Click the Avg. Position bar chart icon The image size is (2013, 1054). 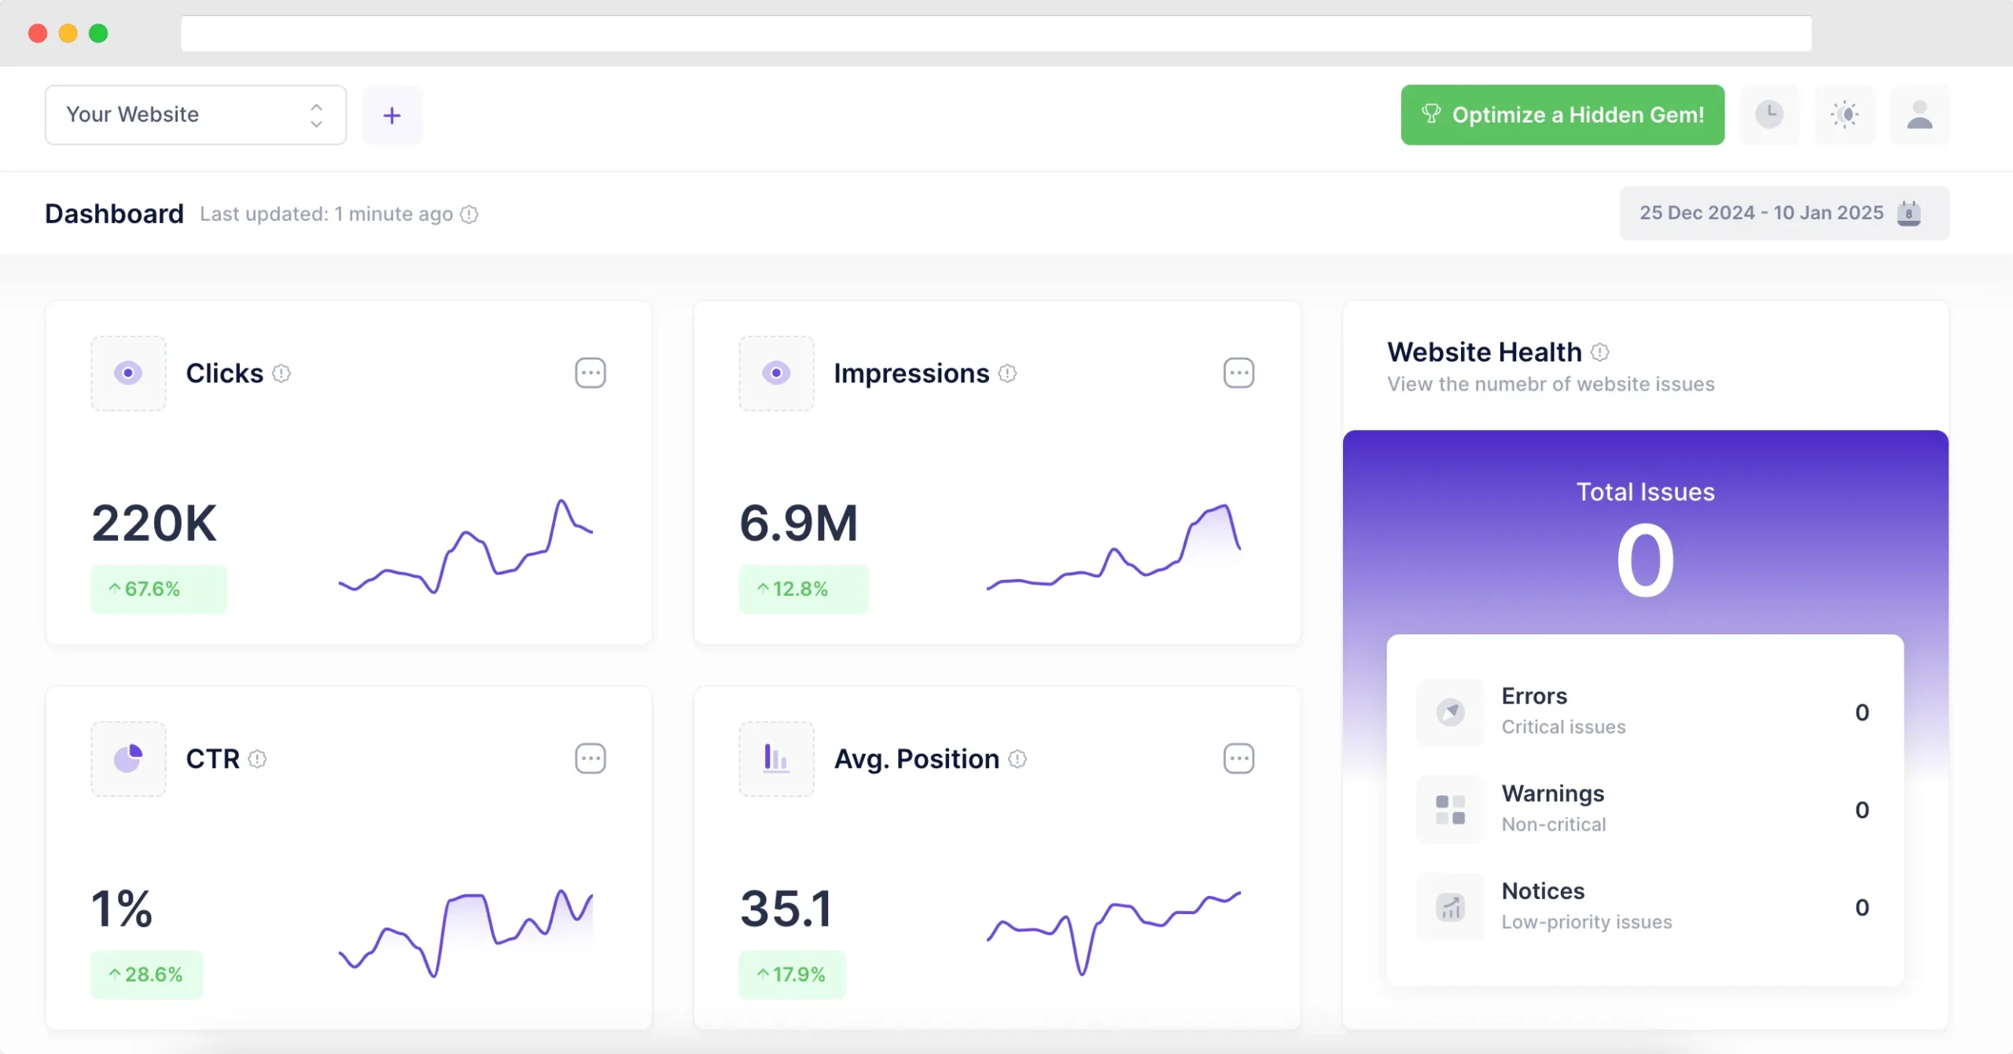click(776, 759)
